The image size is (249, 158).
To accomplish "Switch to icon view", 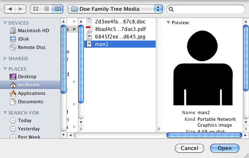I will click(x=36, y=9).
